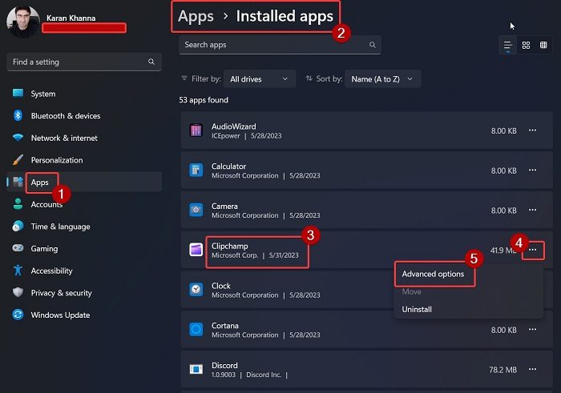Click the Clock app icon
Viewport: 561px width, 393px height.
point(196,290)
